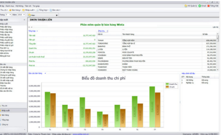Image resolution: width=223 pixels, height=135 pixels.
Task: Select the TỔNG HỢP MẦM customer row
Action: pos(157,41)
